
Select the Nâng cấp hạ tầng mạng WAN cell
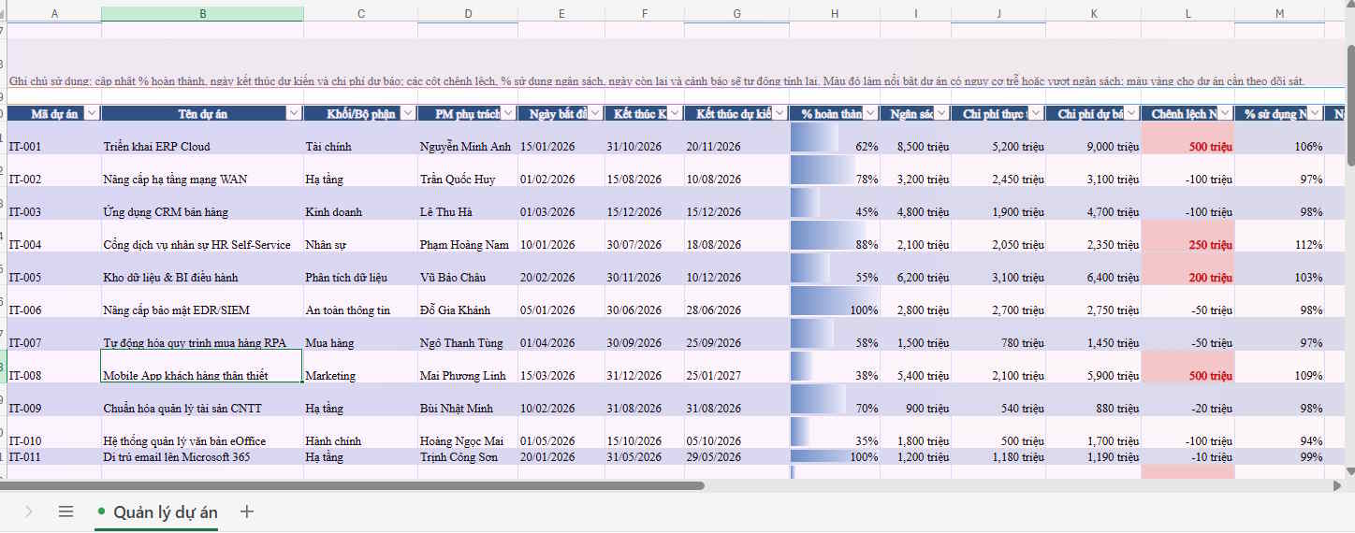202,170
